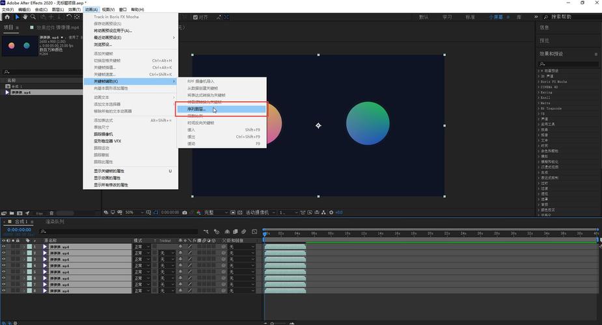The image size is (602, 325).
Task: Click the new folder icon in Project panel
Action: tap(12, 213)
